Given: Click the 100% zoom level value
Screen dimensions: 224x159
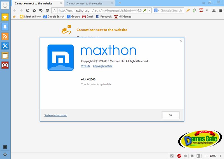Looking at the screenshot, I should (x=213, y=156).
